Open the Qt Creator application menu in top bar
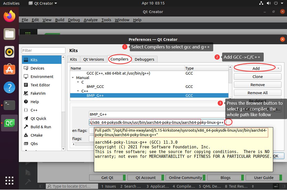287x190 pixels. point(43,3)
